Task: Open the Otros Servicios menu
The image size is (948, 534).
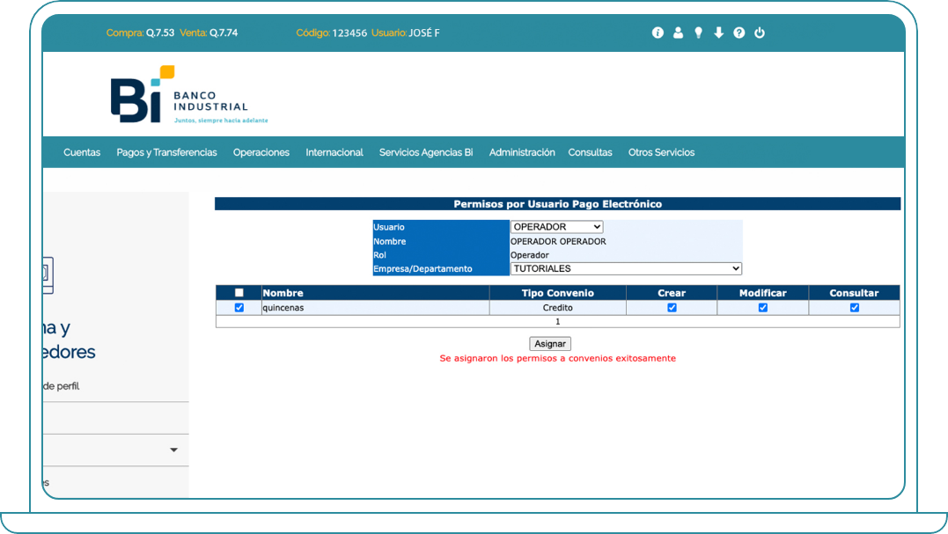Action: pyautogui.click(x=661, y=152)
